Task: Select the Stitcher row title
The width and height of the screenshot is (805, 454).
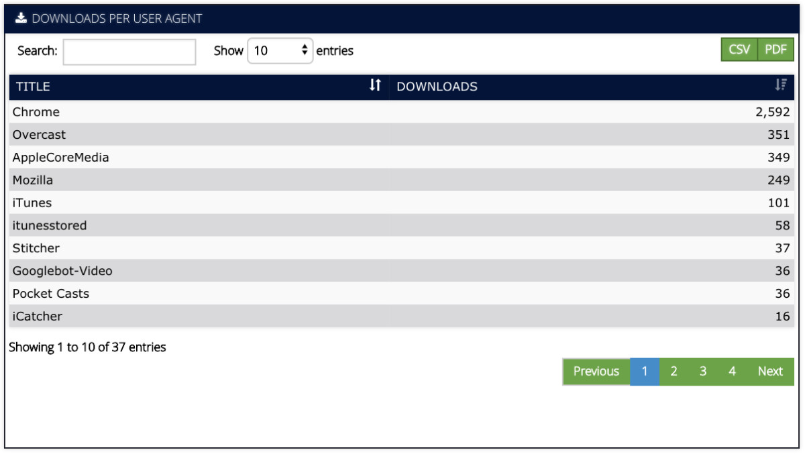Action: click(x=36, y=248)
